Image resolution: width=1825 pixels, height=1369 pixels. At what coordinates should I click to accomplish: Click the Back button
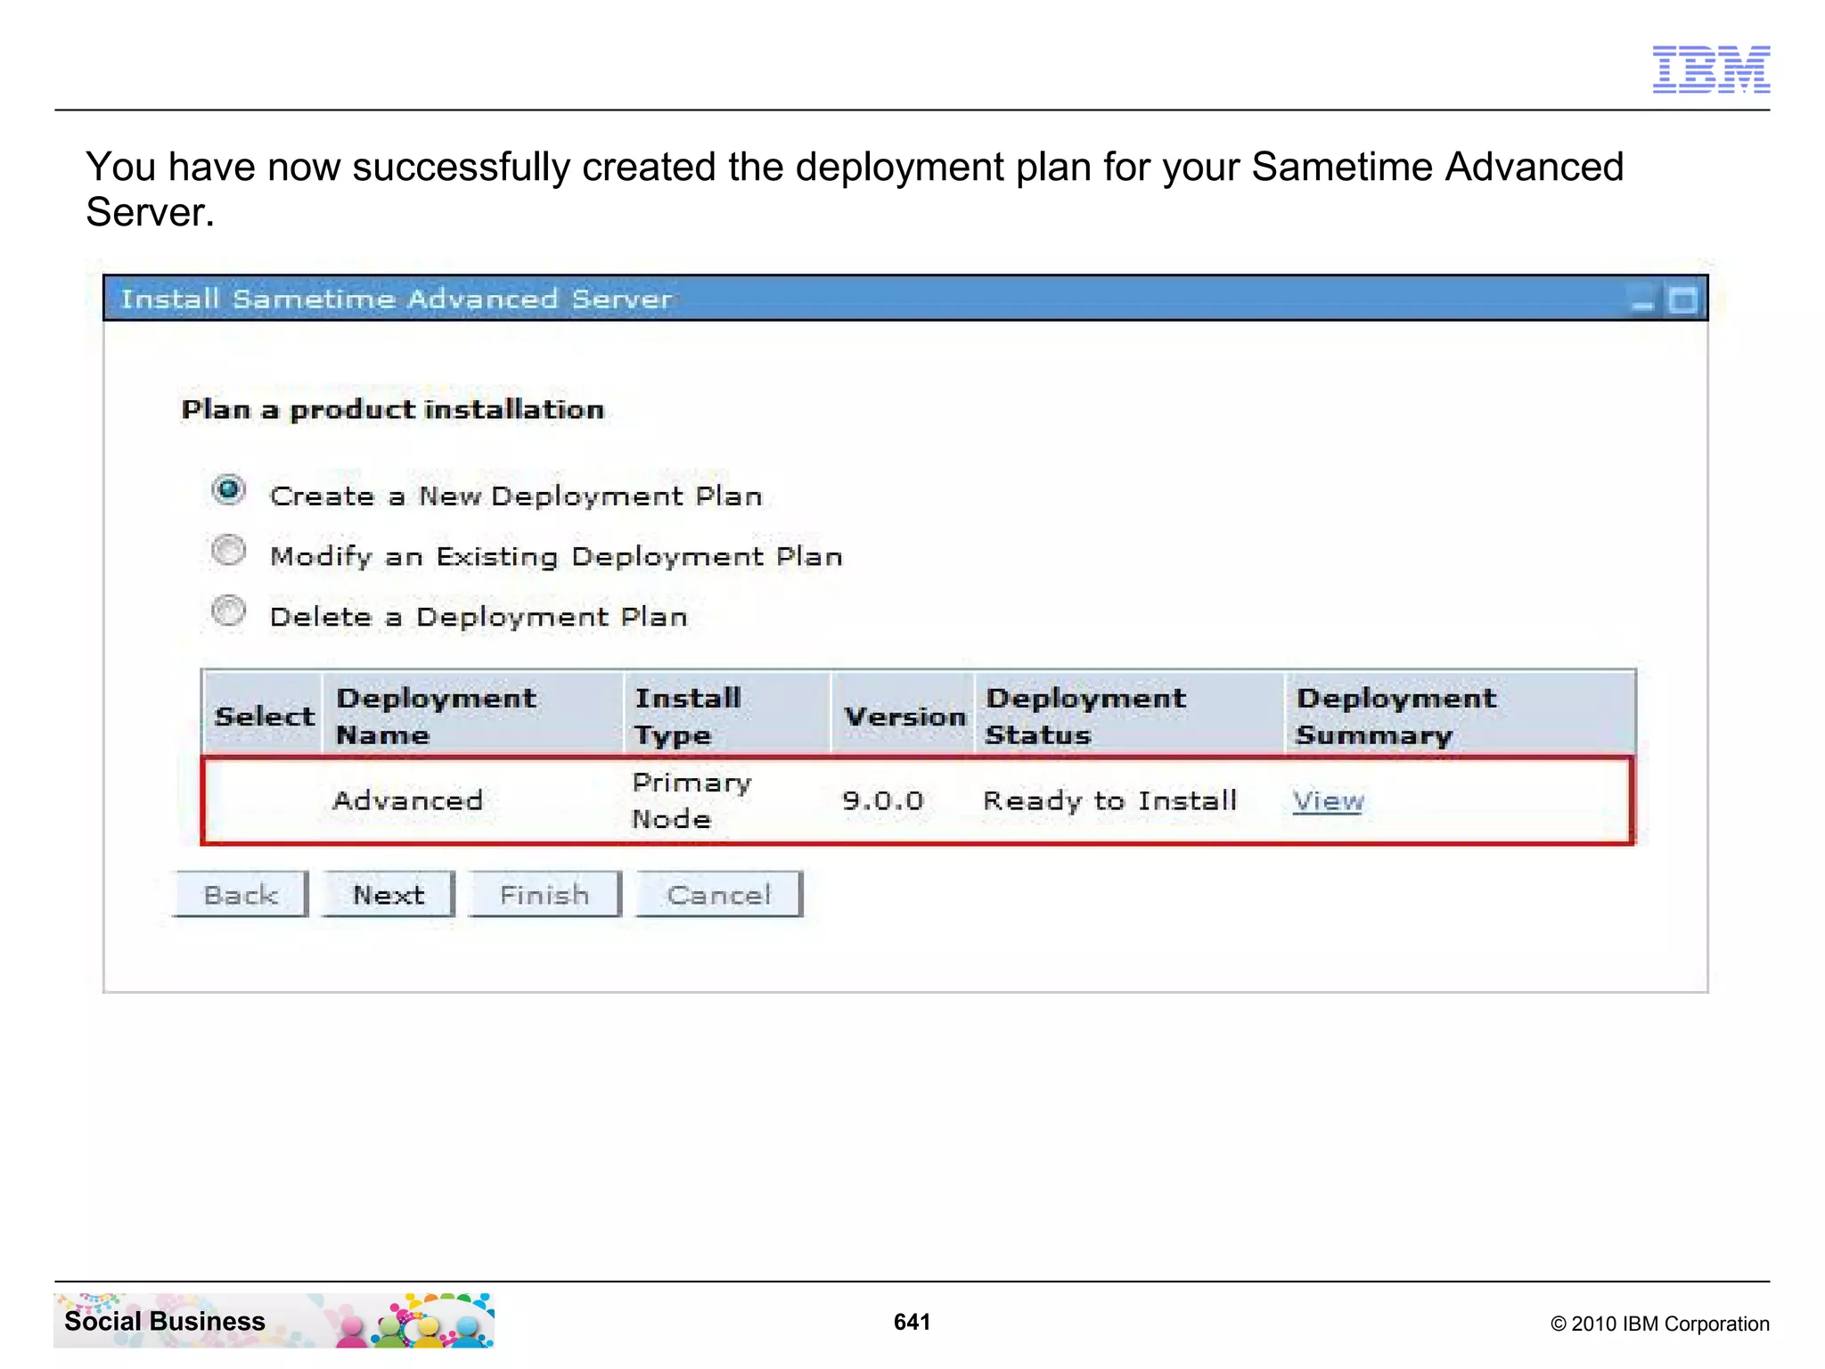click(x=241, y=894)
